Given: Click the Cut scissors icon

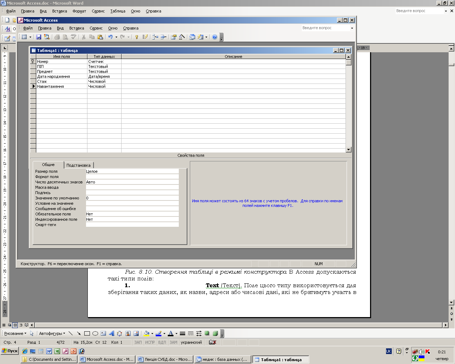Looking at the screenshot, I should pyautogui.click(x=84, y=37).
